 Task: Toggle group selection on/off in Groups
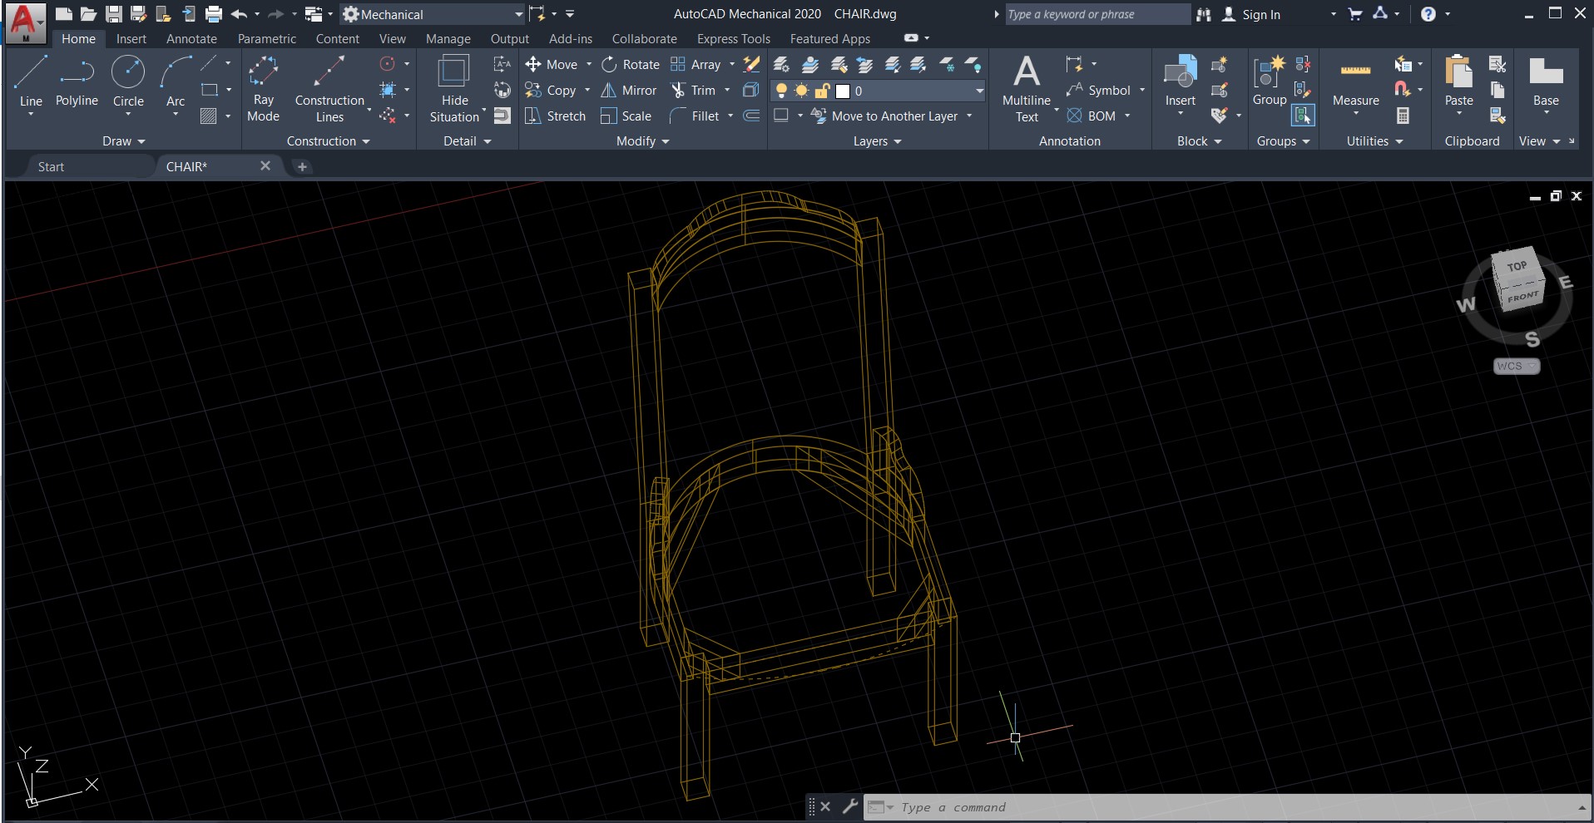coord(1303,116)
